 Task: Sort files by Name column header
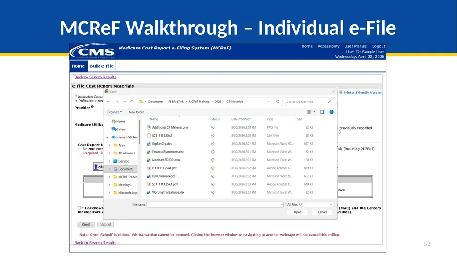[x=154, y=119]
